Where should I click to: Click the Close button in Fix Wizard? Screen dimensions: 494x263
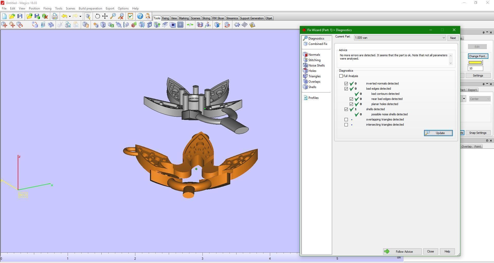(430, 252)
